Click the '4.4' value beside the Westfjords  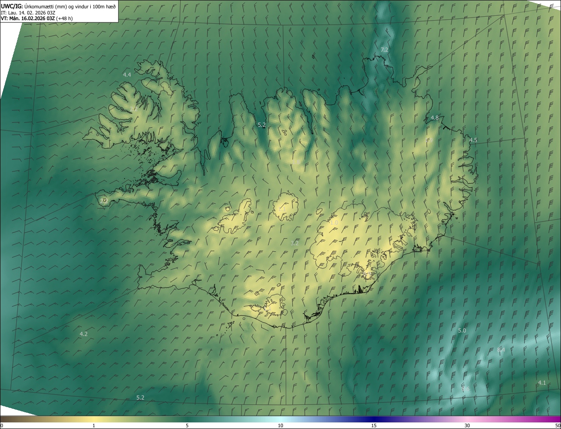(x=127, y=75)
